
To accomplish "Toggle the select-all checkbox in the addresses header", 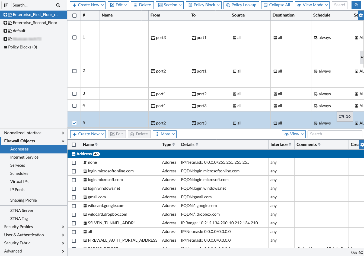I will (74, 145).
